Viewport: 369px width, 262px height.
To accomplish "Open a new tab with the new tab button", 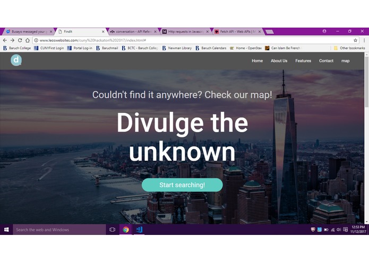I will [270, 32].
